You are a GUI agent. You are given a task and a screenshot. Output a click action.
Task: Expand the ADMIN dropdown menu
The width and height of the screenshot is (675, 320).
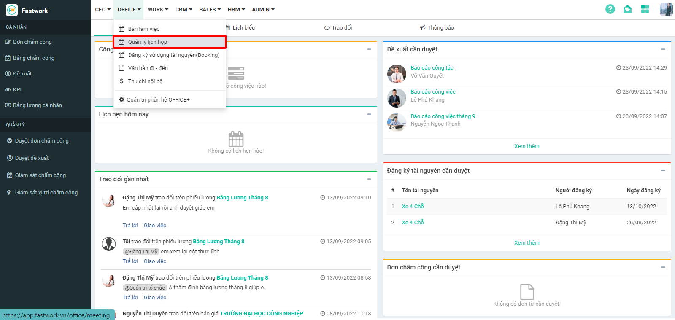tap(263, 10)
